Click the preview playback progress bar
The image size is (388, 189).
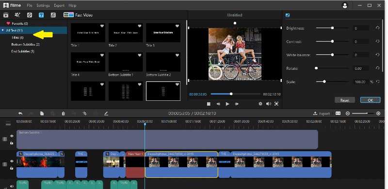(x=236, y=94)
